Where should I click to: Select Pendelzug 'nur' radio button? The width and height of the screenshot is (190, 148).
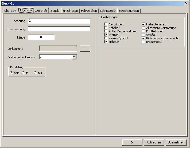click(x=35, y=73)
